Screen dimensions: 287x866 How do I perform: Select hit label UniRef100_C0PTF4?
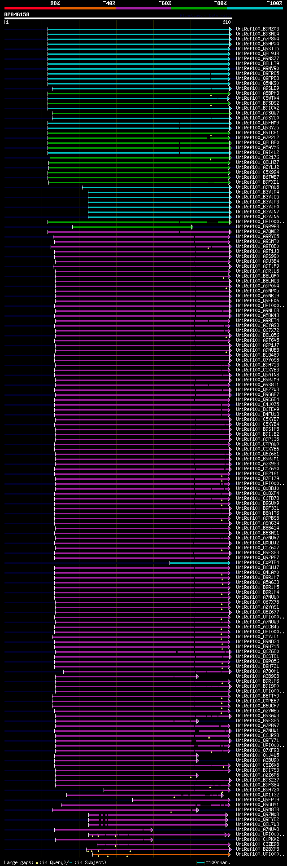(x=258, y=562)
